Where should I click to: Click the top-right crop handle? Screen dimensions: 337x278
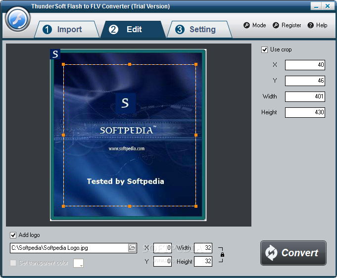(196, 64)
